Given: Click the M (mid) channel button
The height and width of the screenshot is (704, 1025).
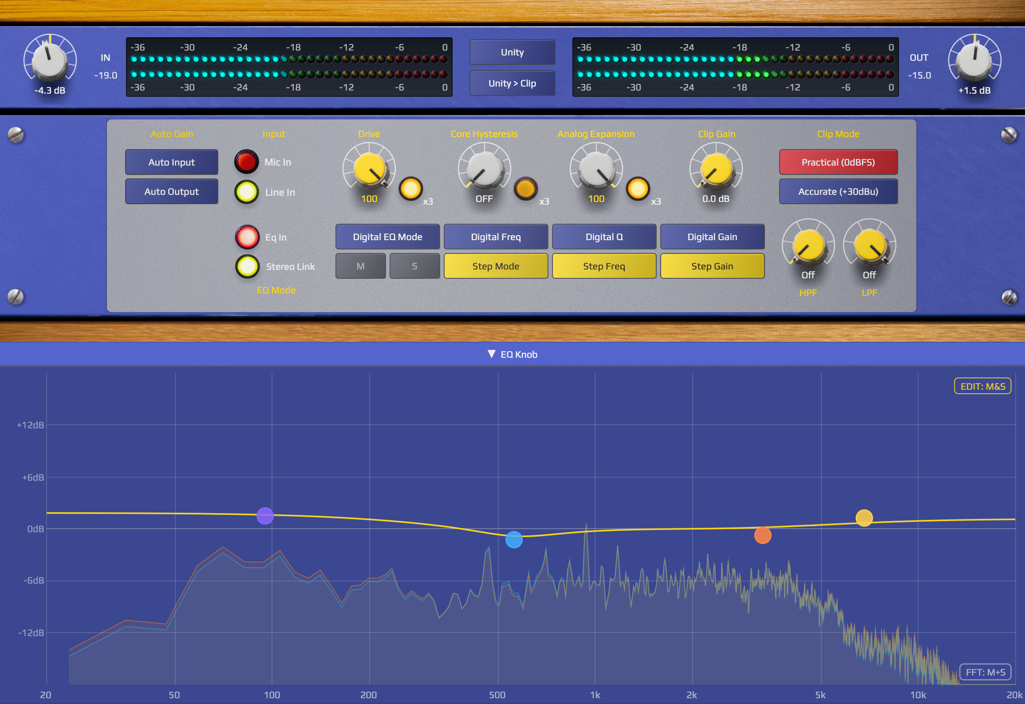Looking at the screenshot, I should [361, 266].
